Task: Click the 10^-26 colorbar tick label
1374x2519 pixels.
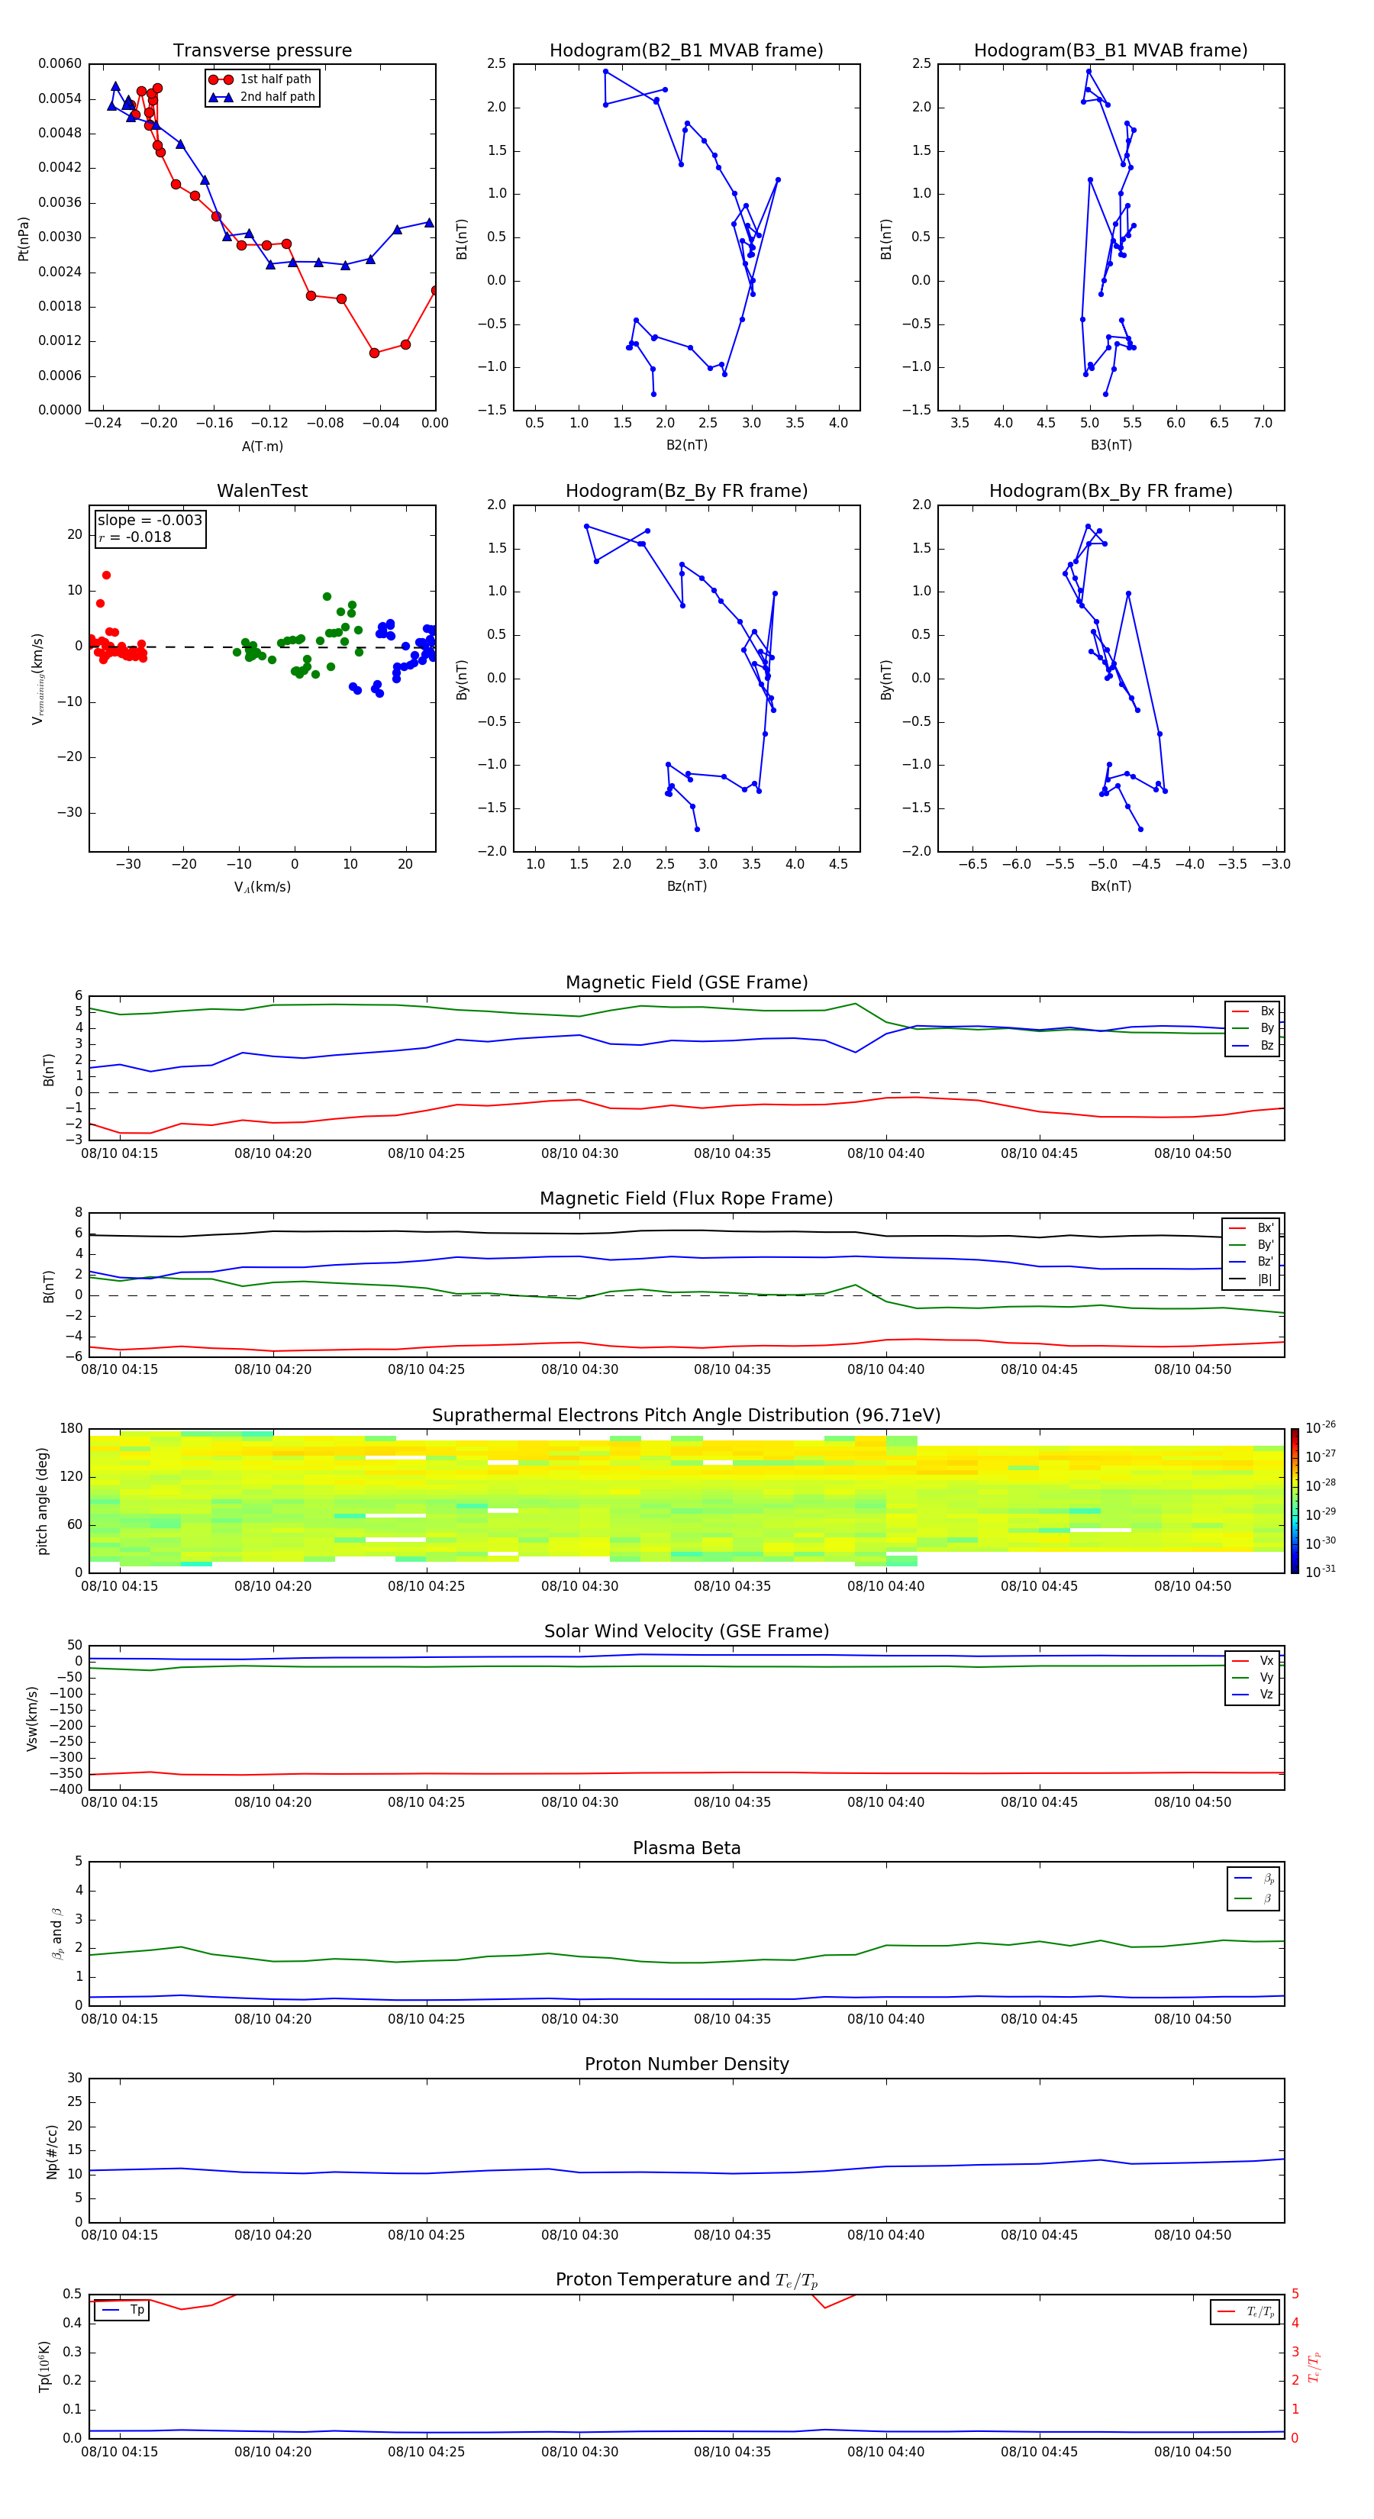Action: [x=1319, y=1427]
